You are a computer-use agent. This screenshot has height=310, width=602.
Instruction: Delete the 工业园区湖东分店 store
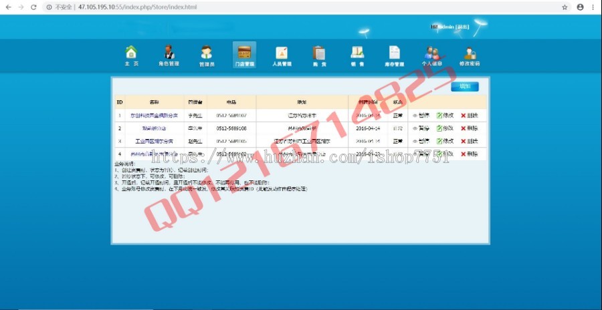click(x=469, y=141)
